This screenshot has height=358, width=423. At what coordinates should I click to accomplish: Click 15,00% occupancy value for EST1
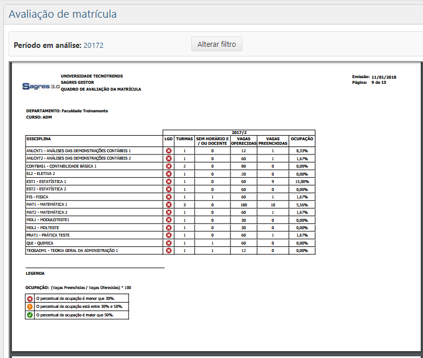pos(302,181)
